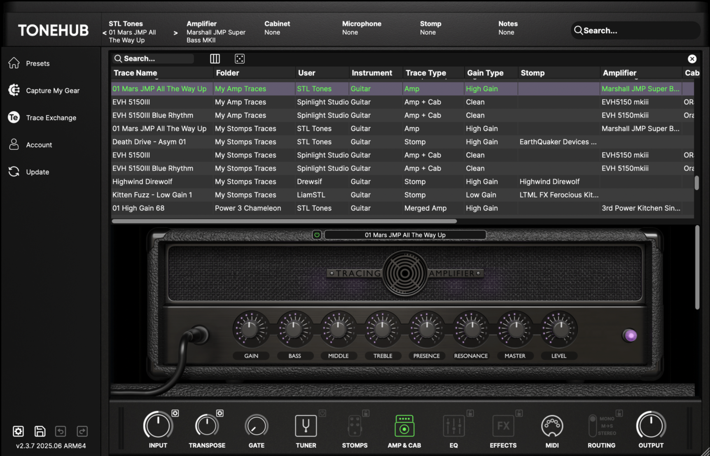Open settings gear in sidebar footer

pyautogui.click(x=18, y=431)
